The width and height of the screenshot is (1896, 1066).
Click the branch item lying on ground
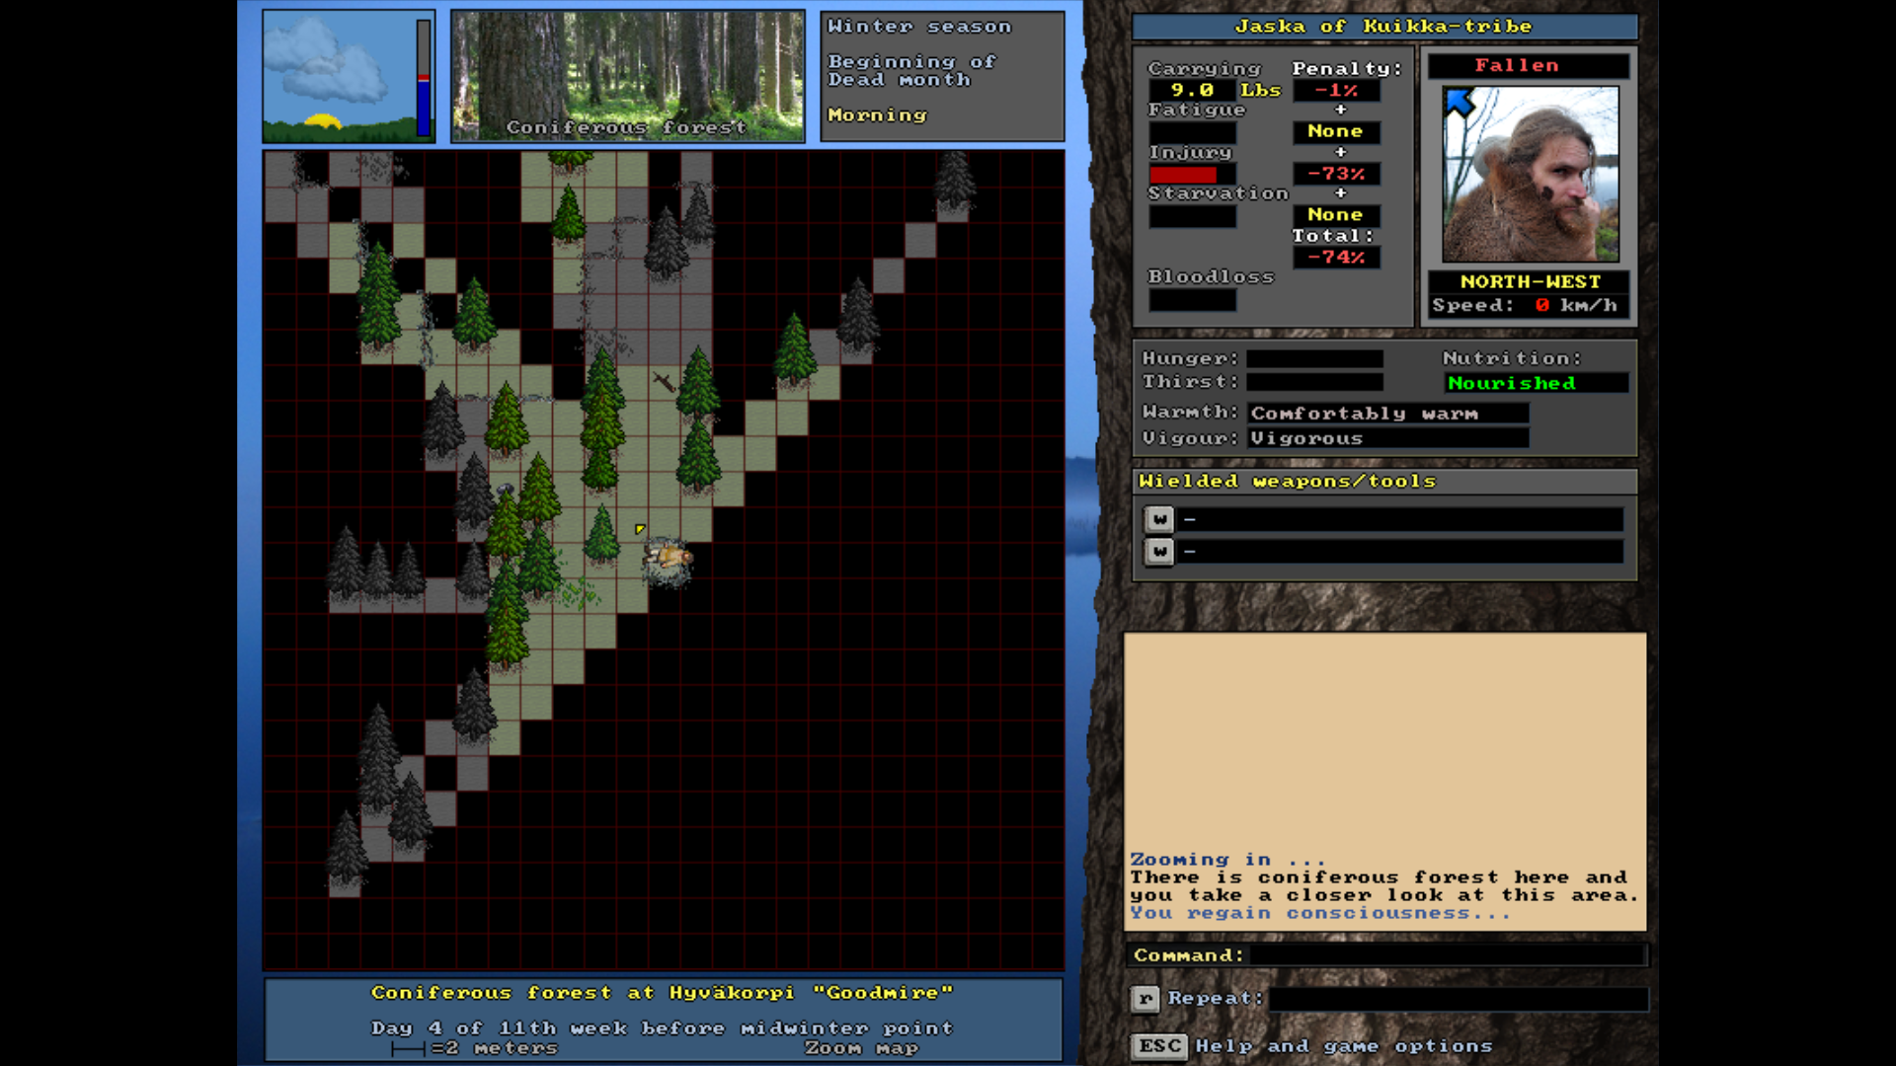click(x=664, y=381)
